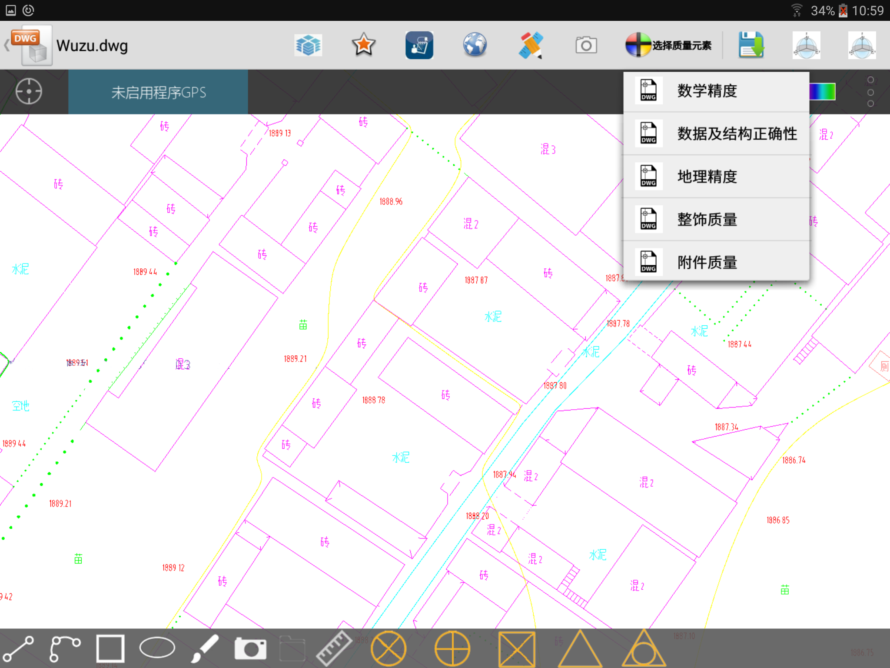Select square-with-X snap mode
Image resolution: width=890 pixels, height=668 pixels.
coord(516,648)
